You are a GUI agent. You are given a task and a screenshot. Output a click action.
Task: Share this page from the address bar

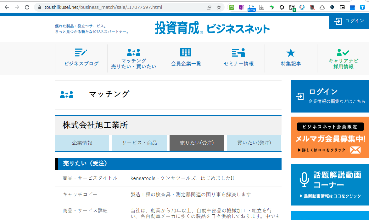point(209,7)
